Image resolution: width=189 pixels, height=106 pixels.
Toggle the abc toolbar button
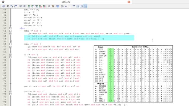coord(66,6)
